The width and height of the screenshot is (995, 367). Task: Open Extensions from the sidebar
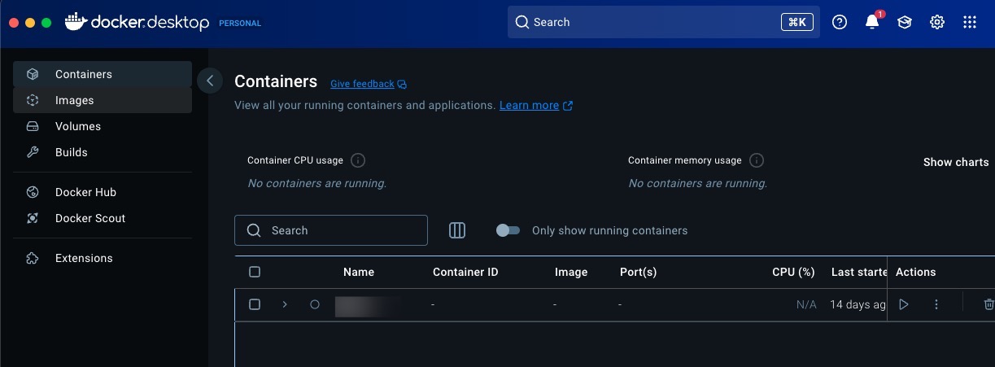[103, 258]
